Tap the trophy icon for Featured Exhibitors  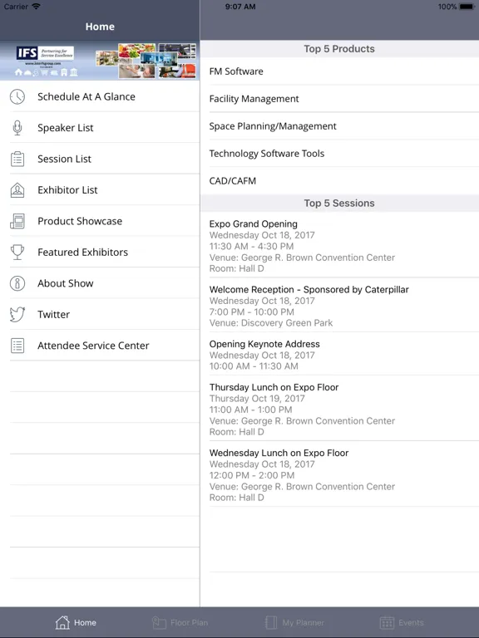point(17,253)
